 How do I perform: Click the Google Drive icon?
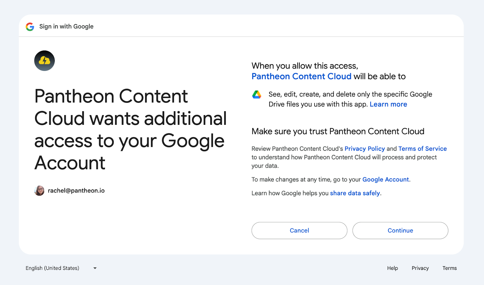(257, 95)
